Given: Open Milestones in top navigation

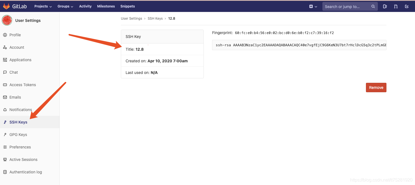Looking at the screenshot, I should point(106,6).
